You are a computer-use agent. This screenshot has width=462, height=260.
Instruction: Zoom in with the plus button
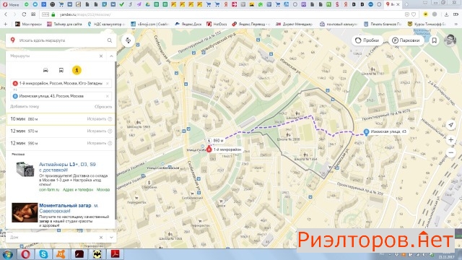(450, 139)
